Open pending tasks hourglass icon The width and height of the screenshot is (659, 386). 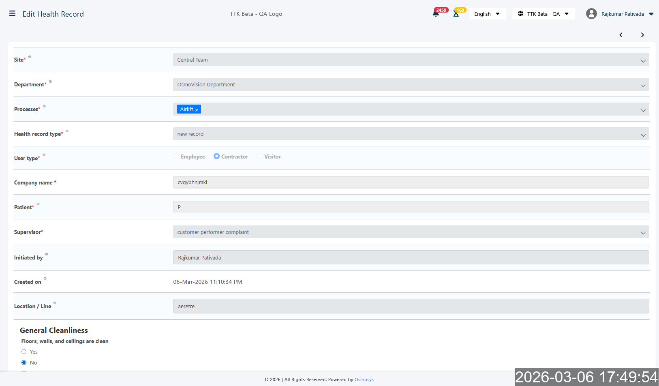point(456,14)
